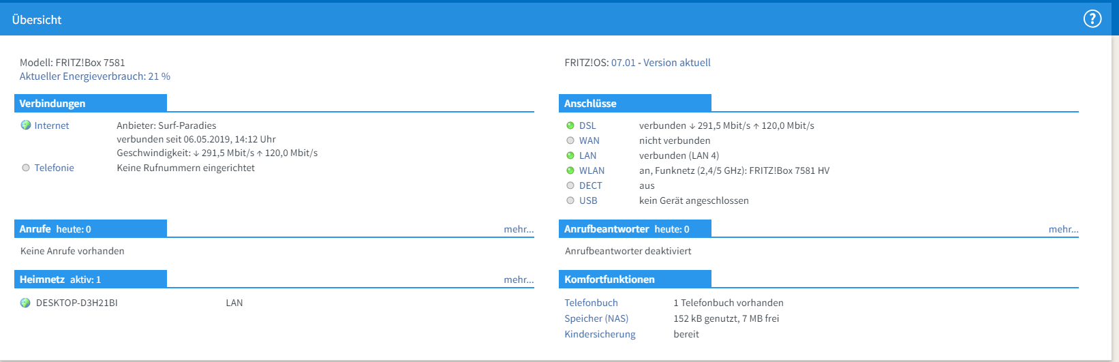The width and height of the screenshot is (1119, 362).
Task: Click the Internet globe icon
Action: (x=26, y=125)
